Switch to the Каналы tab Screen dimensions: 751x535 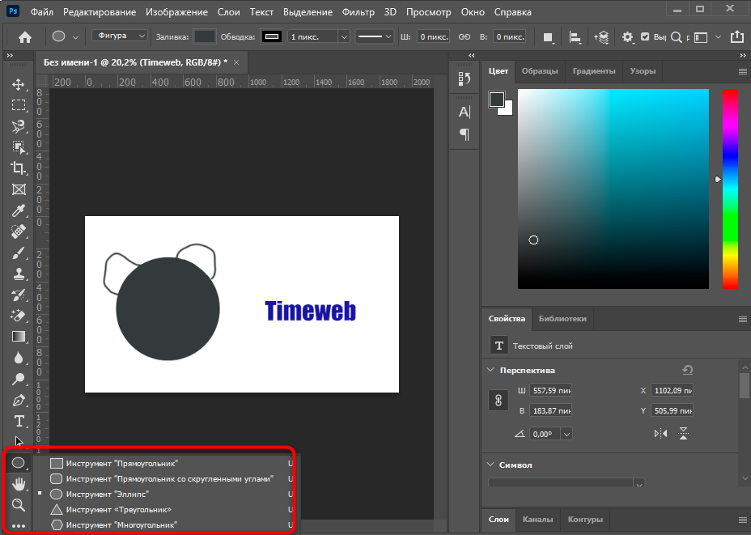(x=537, y=519)
